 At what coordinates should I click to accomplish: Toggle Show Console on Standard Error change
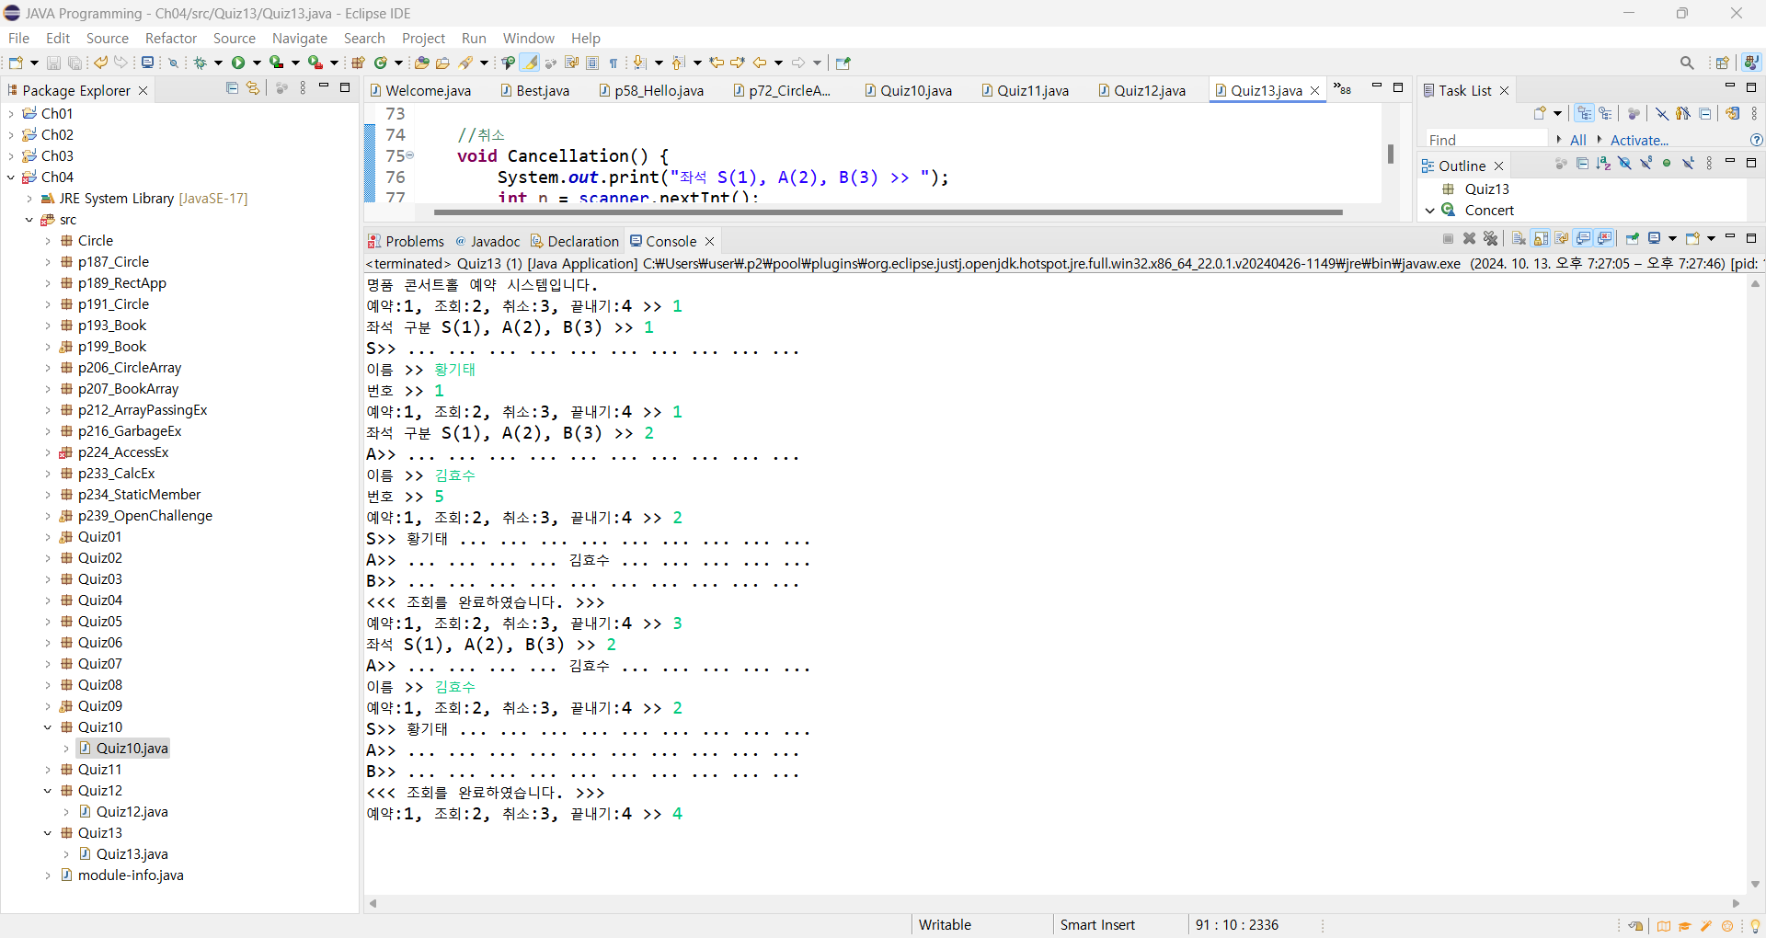tap(1605, 238)
